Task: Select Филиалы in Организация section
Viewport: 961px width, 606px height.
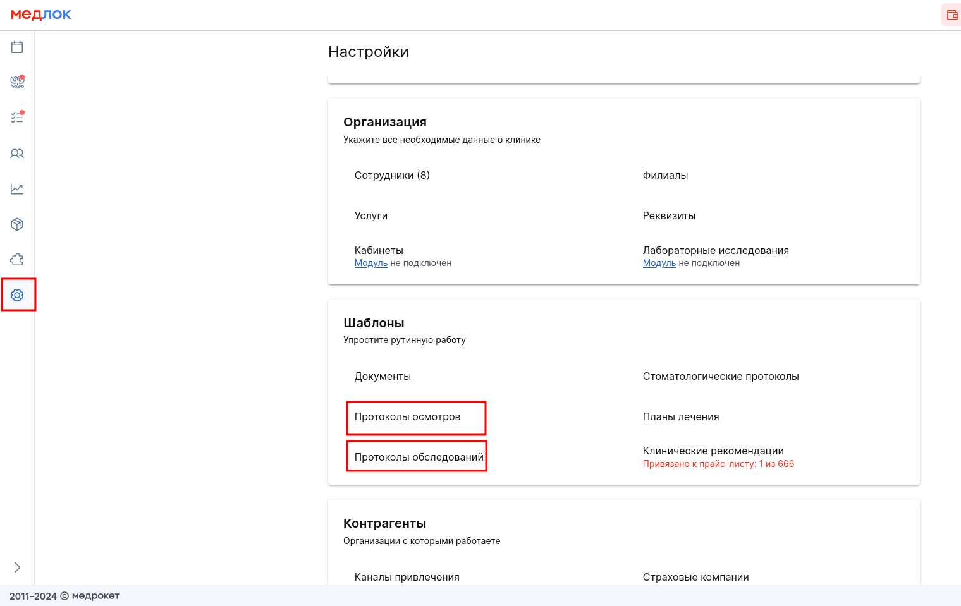Action: point(665,176)
